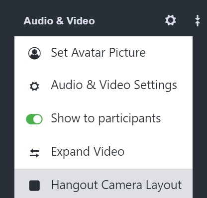Click the dark square icon for Hangout Camera Layout

point(34,186)
